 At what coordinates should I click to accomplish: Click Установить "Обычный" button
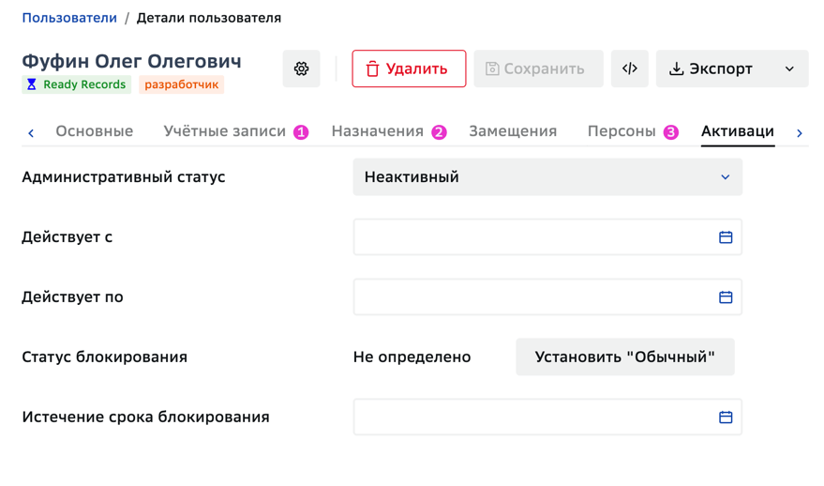625,357
